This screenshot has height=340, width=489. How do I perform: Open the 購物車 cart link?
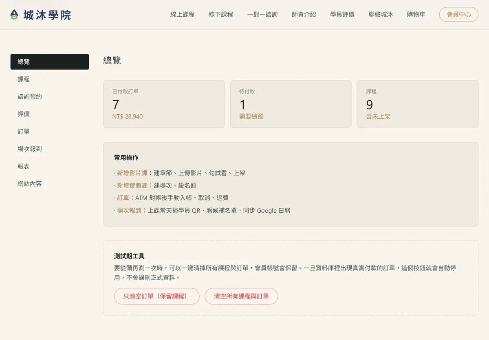pos(416,14)
